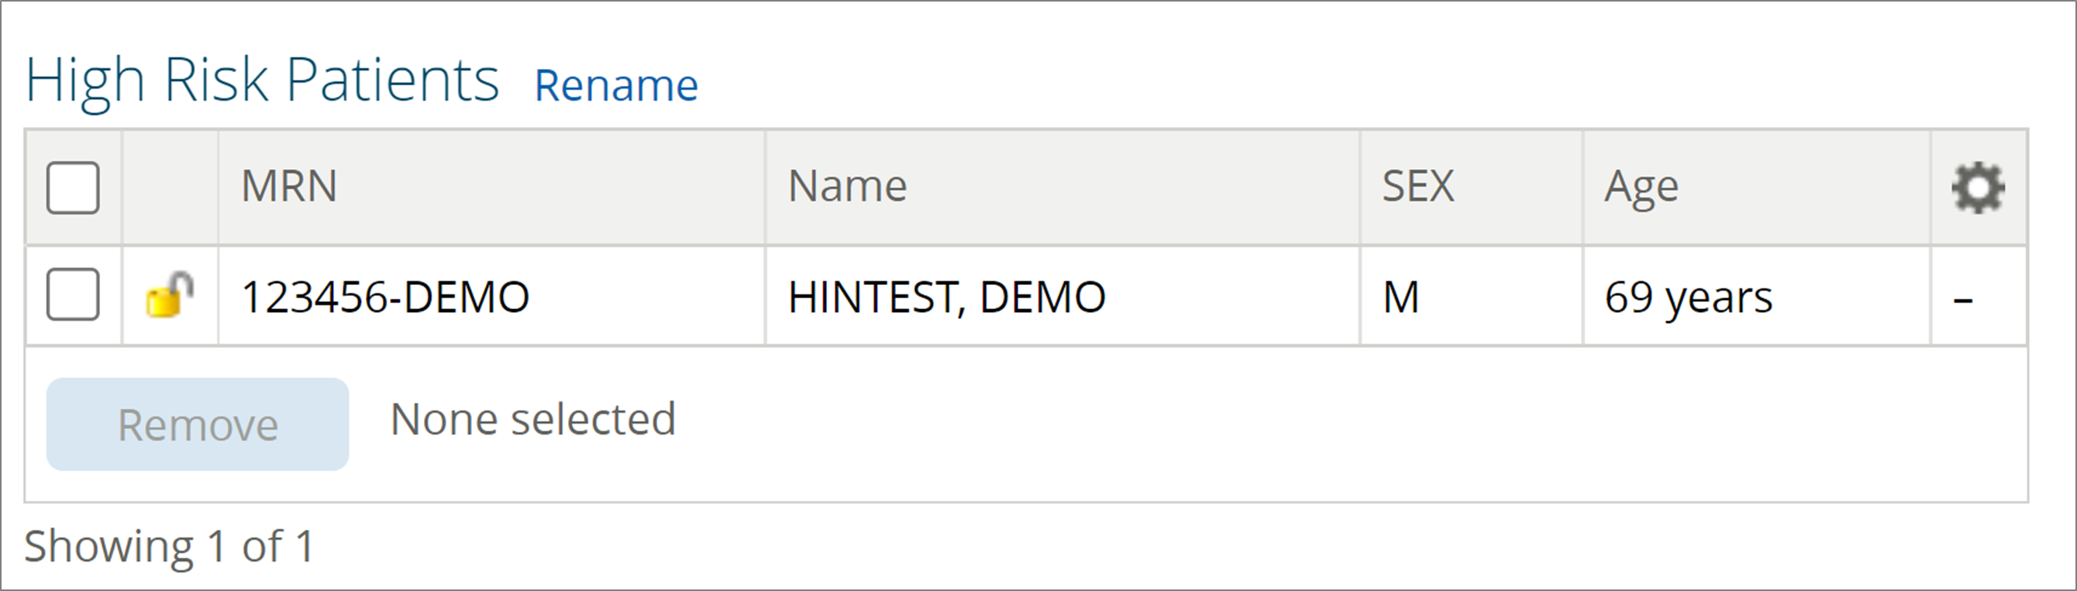Viewport: 2077px width, 591px height.
Task: Click the blank header cell above the padlock
Action: coord(169,188)
